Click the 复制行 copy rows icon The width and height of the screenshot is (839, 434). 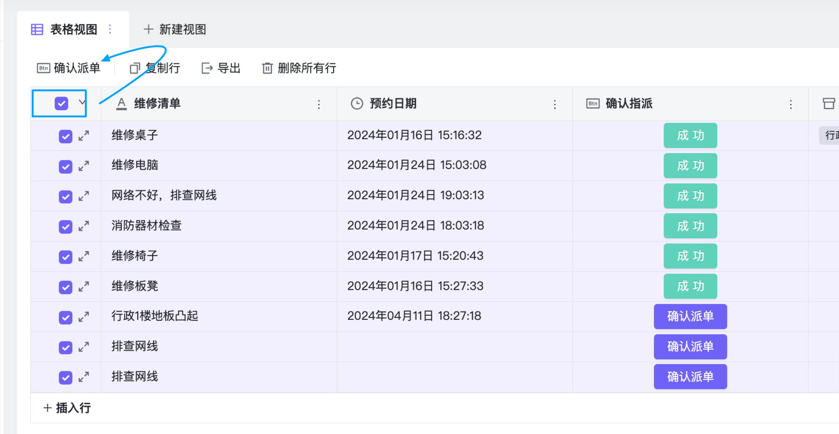[x=135, y=68]
